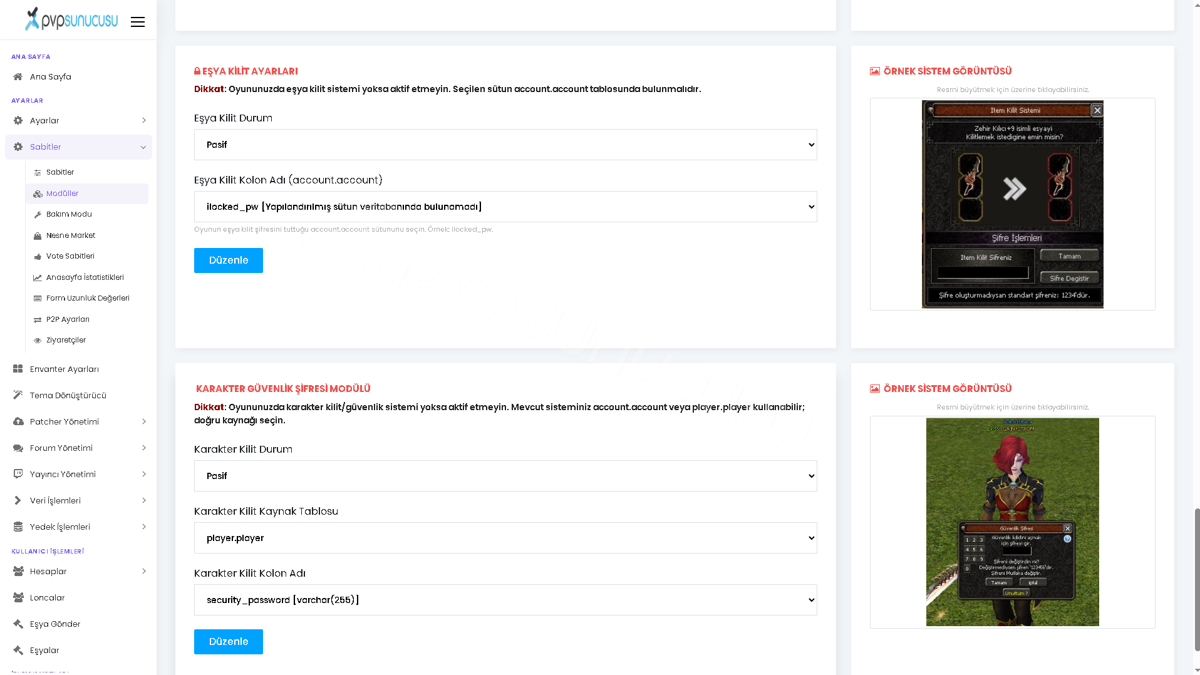The width and height of the screenshot is (1200, 675).
Task: Click the Nesne Market bag icon
Action: pos(38,236)
